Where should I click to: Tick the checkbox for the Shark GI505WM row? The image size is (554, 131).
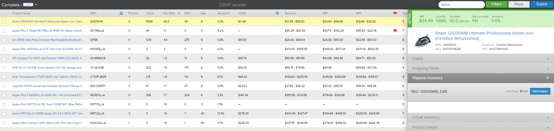tap(4, 22)
